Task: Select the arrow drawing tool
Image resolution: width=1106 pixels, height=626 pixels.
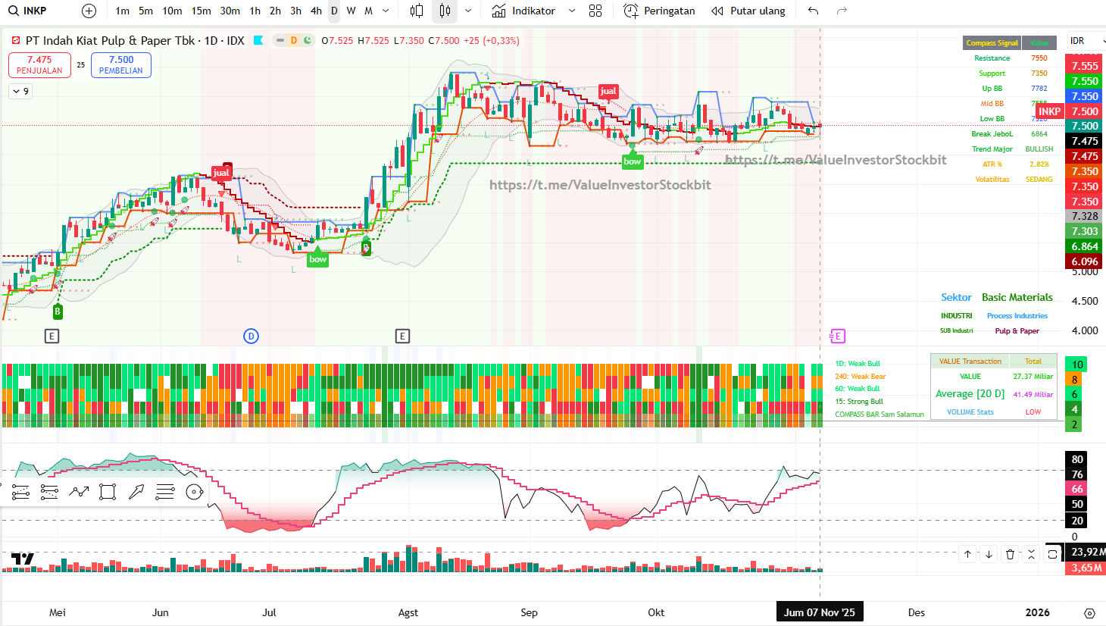Action: point(136,493)
